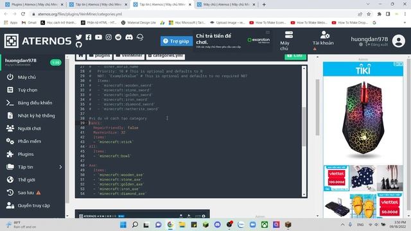Viewport: 411px width, 231px height.
Task: Open the 'Gmail' bookmark
Action: coord(30,23)
